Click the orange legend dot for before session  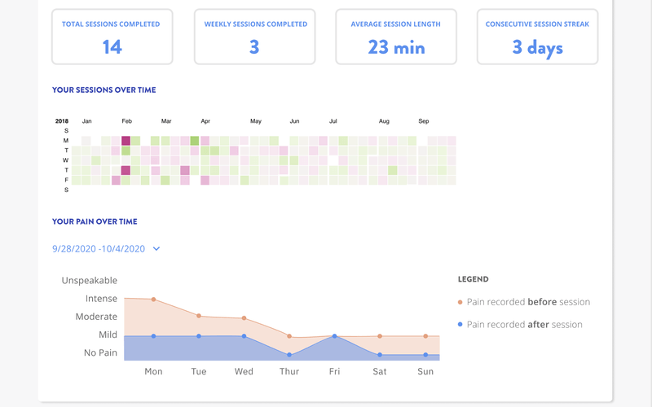point(460,302)
